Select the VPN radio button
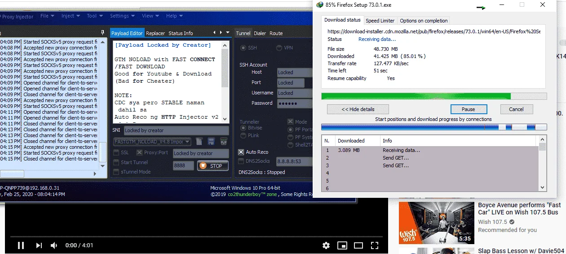Image resolution: width=566 pixels, height=254 pixels. coord(279,48)
